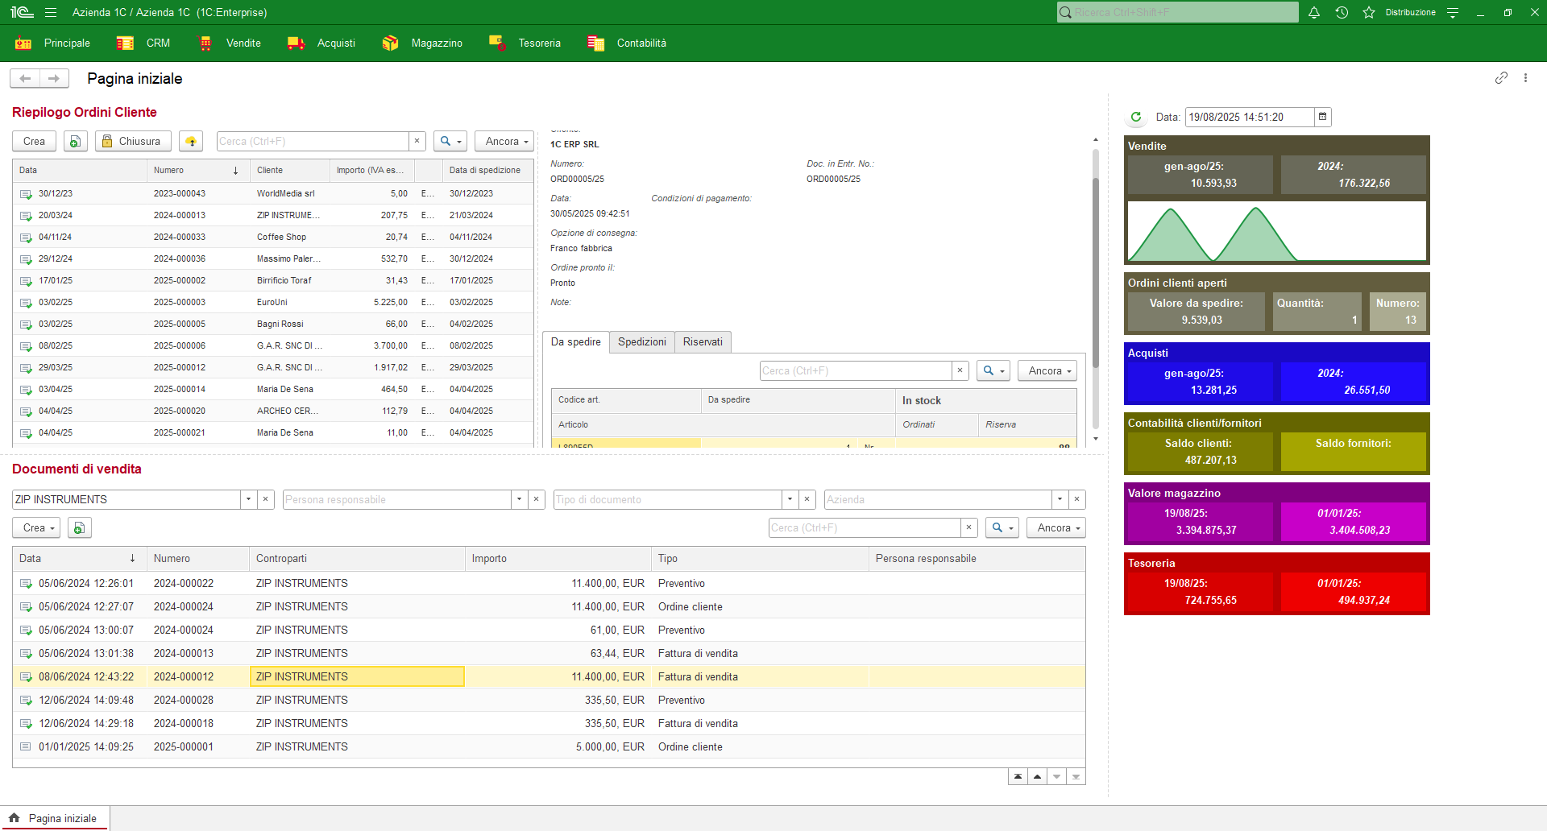Select order 2025-000003 EuroUni row

(273, 302)
